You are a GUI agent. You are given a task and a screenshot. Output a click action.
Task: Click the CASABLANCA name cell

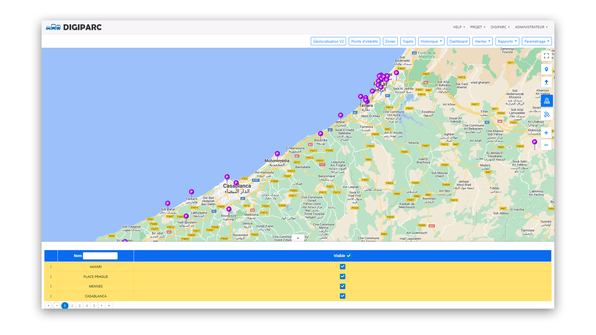tap(96, 296)
